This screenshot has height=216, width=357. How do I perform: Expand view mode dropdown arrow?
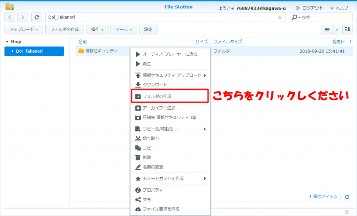337,30
